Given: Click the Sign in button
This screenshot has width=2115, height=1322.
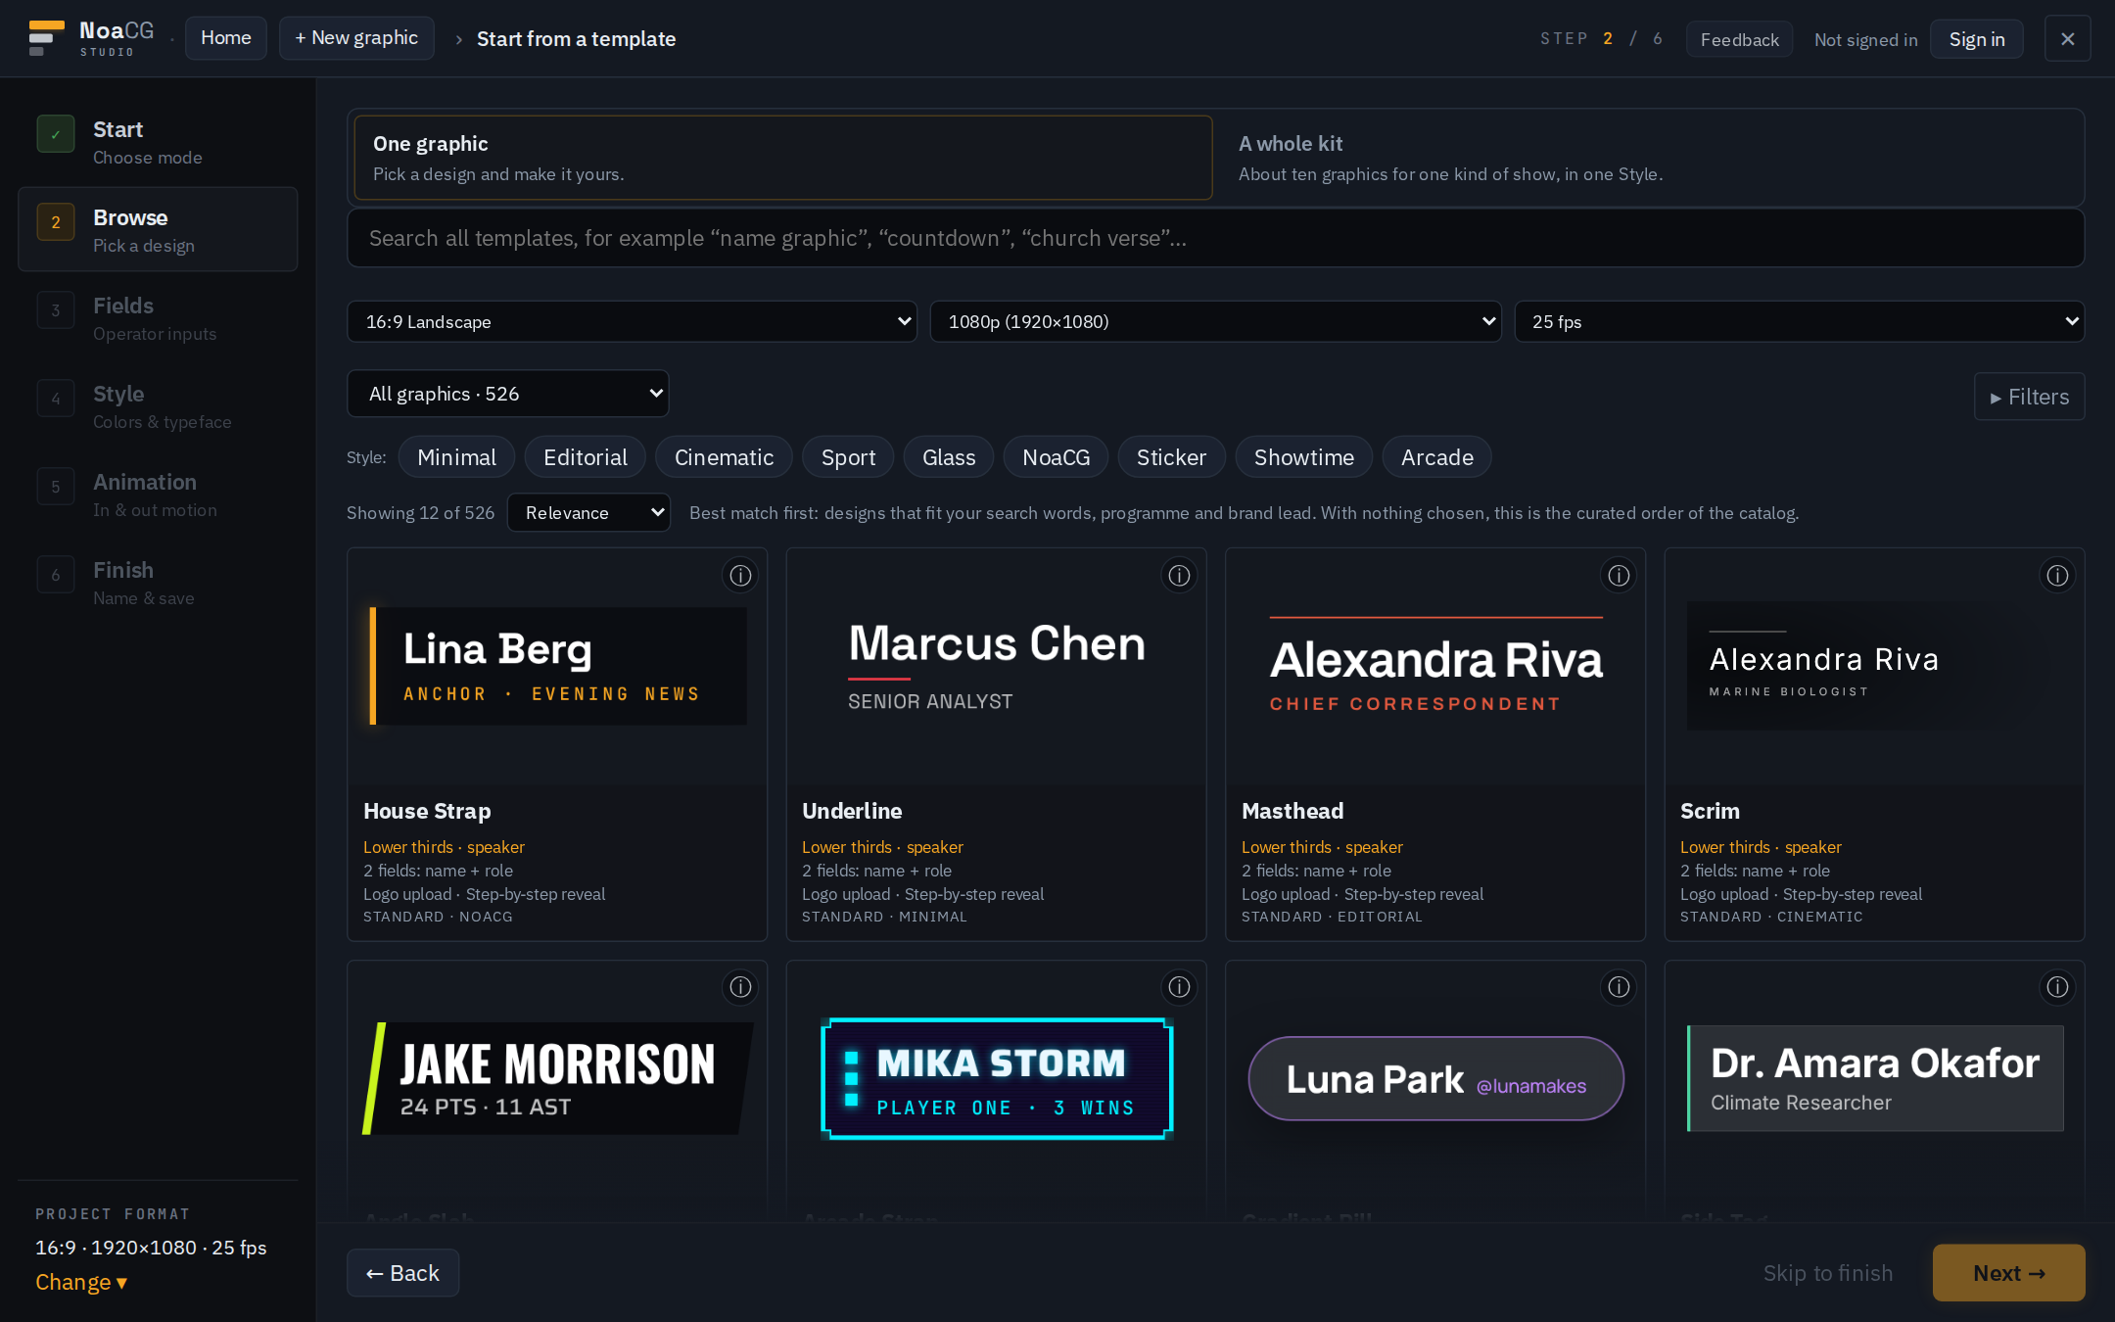Looking at the screenshot, I should 1976,39.
